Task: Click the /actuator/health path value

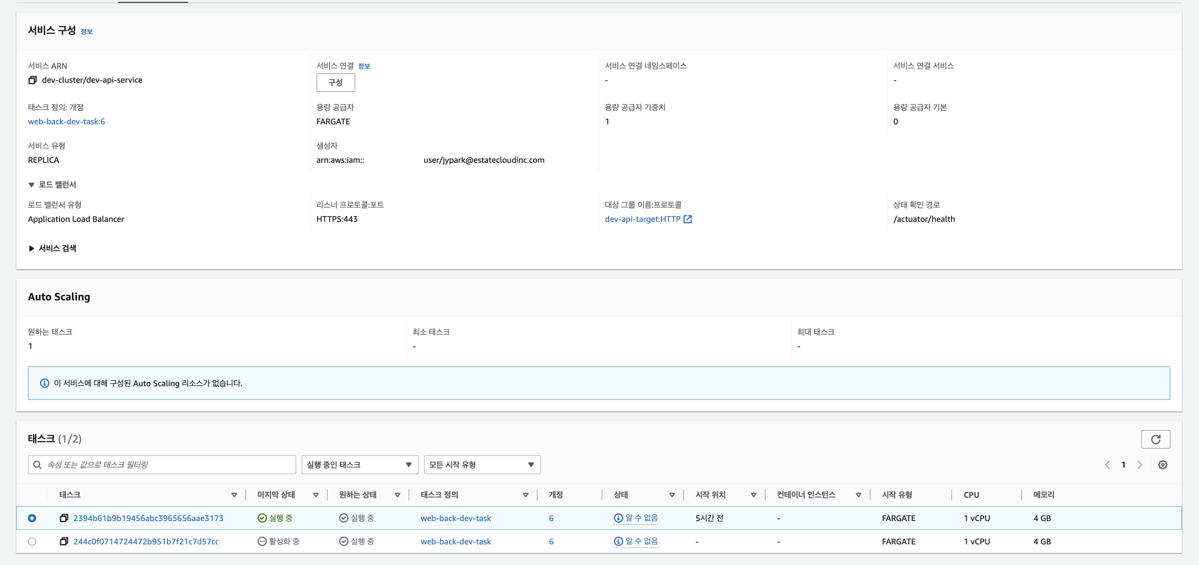Action: pos(924,219)
